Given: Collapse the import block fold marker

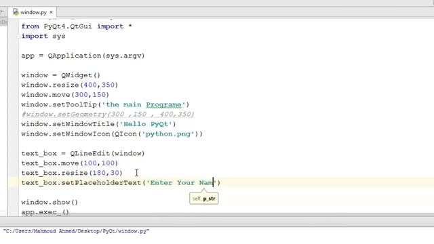Looking at the screenshot, I should coord(18,36).
